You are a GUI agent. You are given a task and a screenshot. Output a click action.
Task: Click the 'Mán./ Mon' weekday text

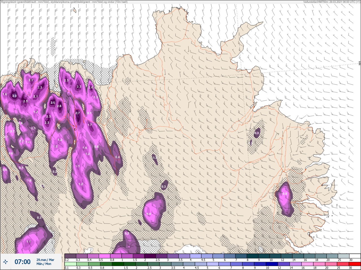(44, 264)
